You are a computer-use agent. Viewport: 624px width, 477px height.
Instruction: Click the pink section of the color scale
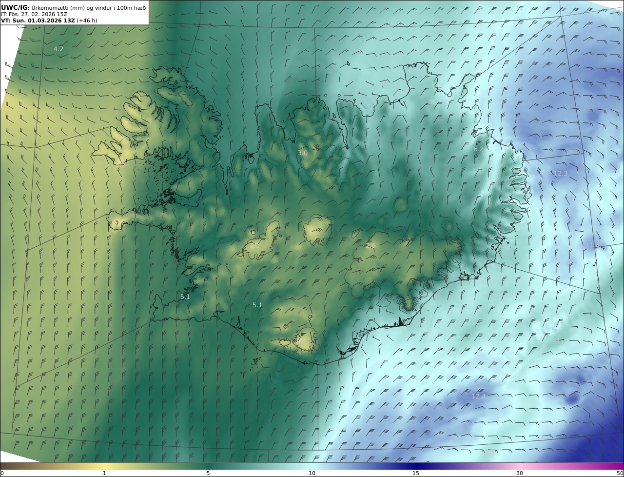click(520, 466)
